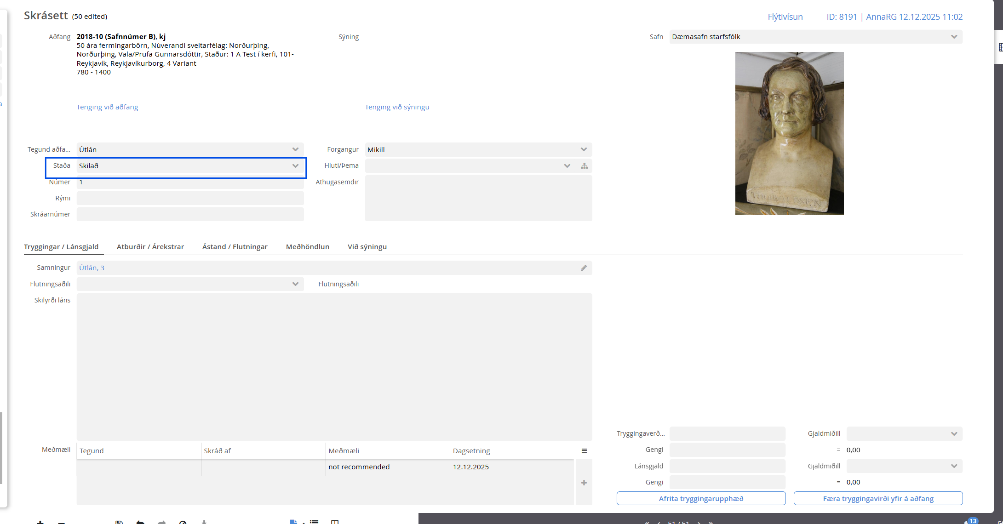Click the notification badge showing 13
Image resolution: width=1003 pixels, height=524 pixels.
coord(973,521)
